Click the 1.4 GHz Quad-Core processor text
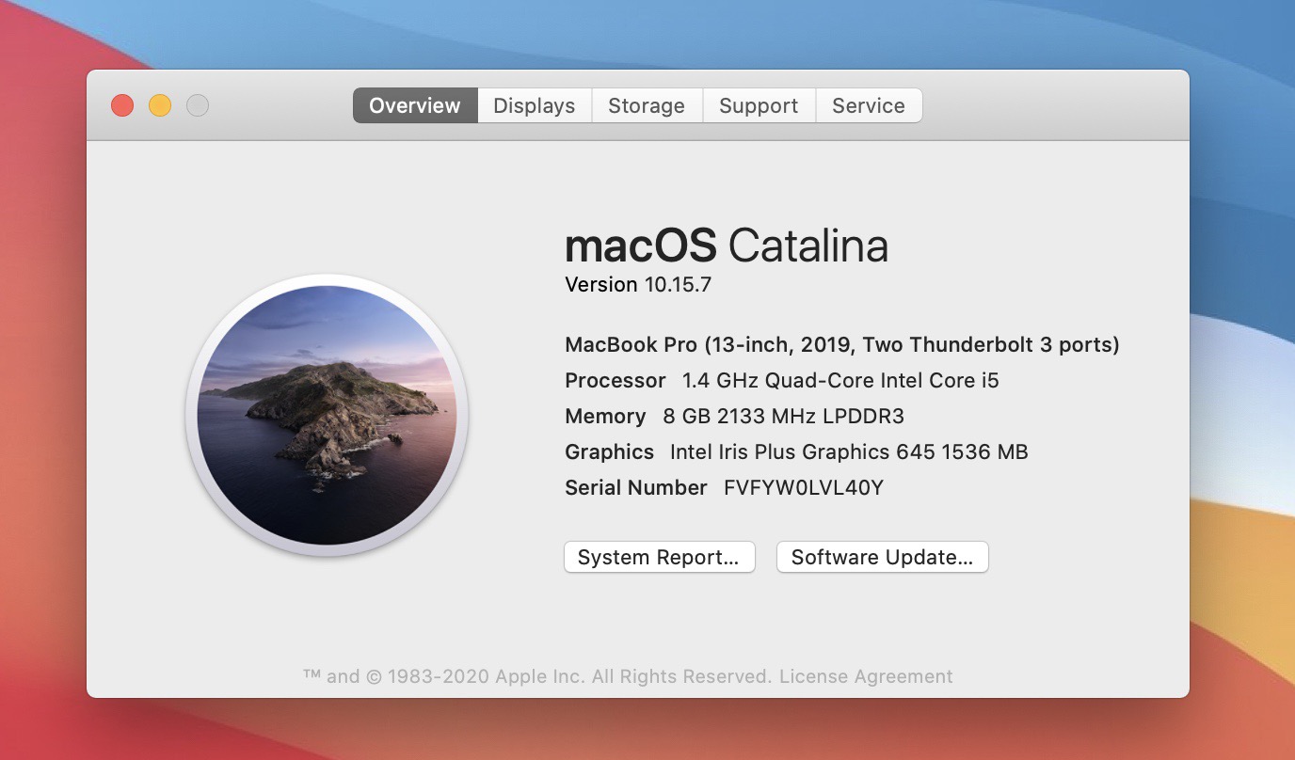The image size is (1295, 760). pyautogui.click(x=840, y=380)
